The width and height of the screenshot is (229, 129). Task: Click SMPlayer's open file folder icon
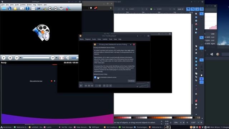[x=4, y=9]
